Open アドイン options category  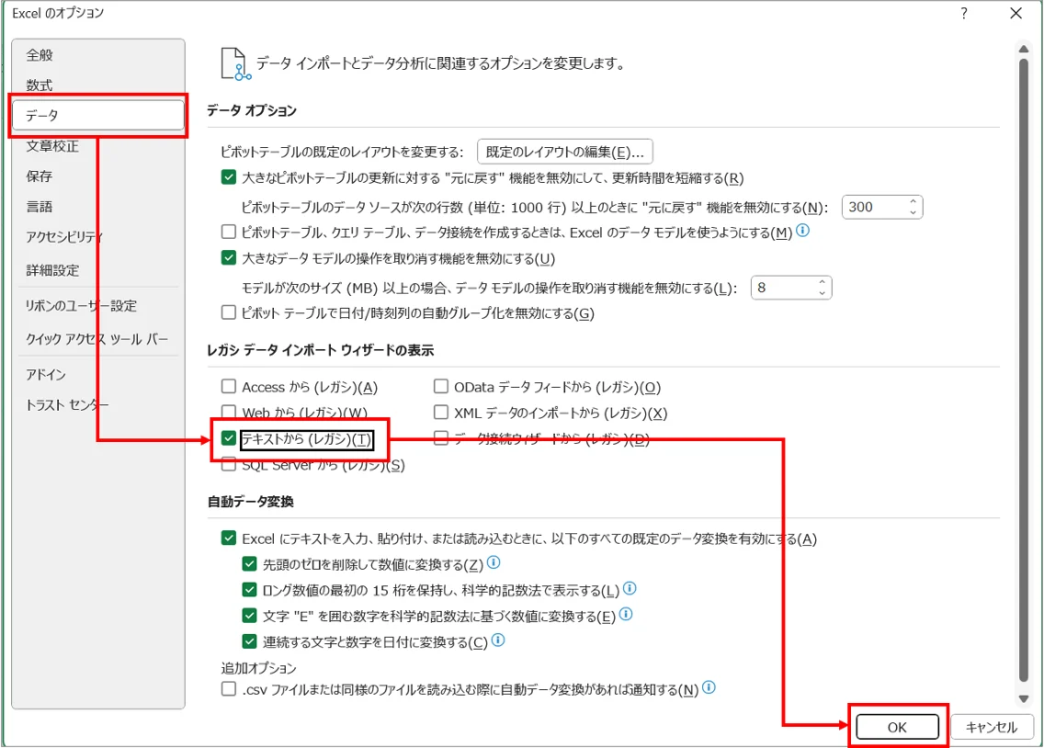[97, 375]
